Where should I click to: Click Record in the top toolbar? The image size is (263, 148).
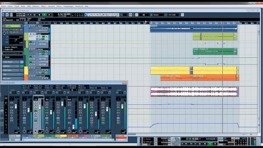[x=49, y=15]
